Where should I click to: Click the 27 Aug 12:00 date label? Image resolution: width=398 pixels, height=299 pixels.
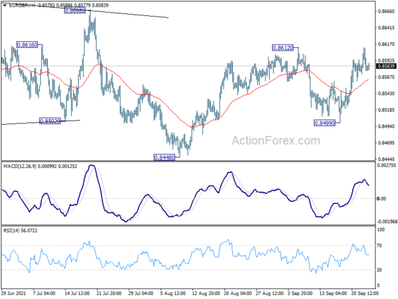[x=269, y=293]
